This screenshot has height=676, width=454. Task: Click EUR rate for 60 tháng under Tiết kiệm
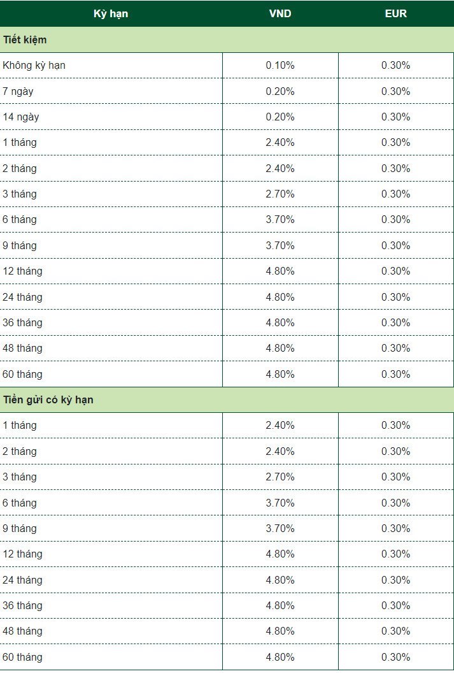coord(395,374)
